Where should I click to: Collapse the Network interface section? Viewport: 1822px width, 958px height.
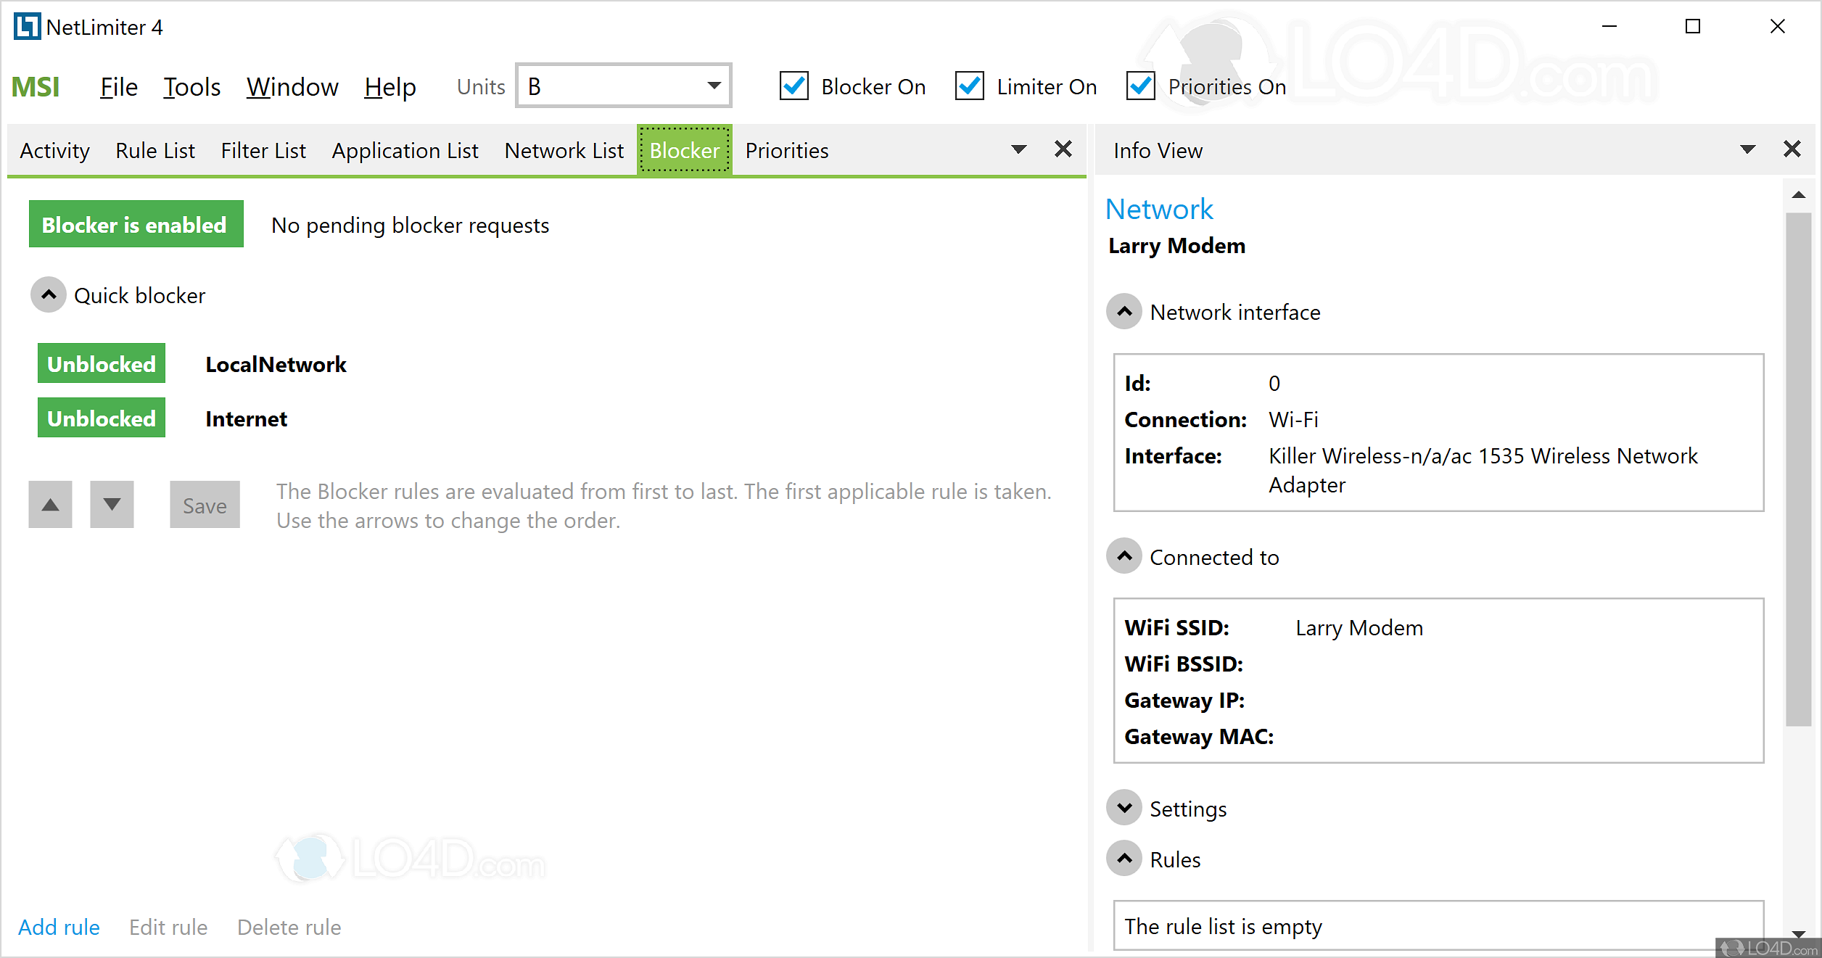[x=1124, y=312]
